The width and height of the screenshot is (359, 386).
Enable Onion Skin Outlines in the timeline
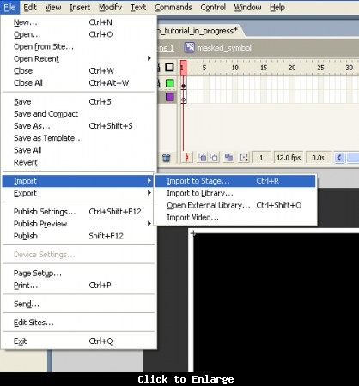pos(214,158)
